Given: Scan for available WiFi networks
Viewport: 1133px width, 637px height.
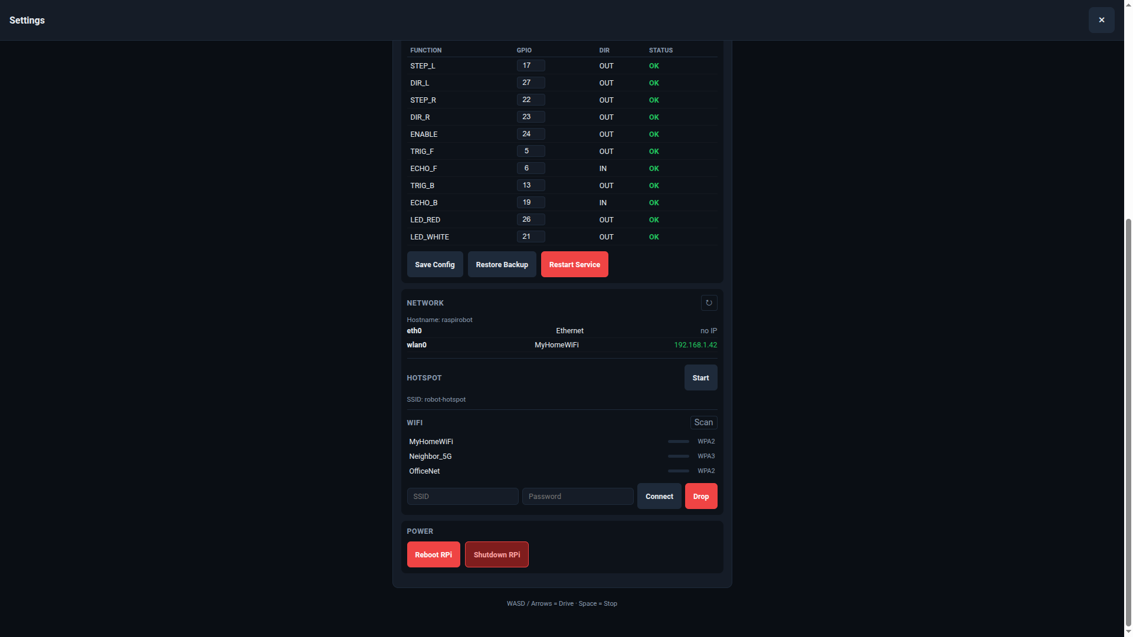Looking at the screenshot, I should (x=703, y=422).
